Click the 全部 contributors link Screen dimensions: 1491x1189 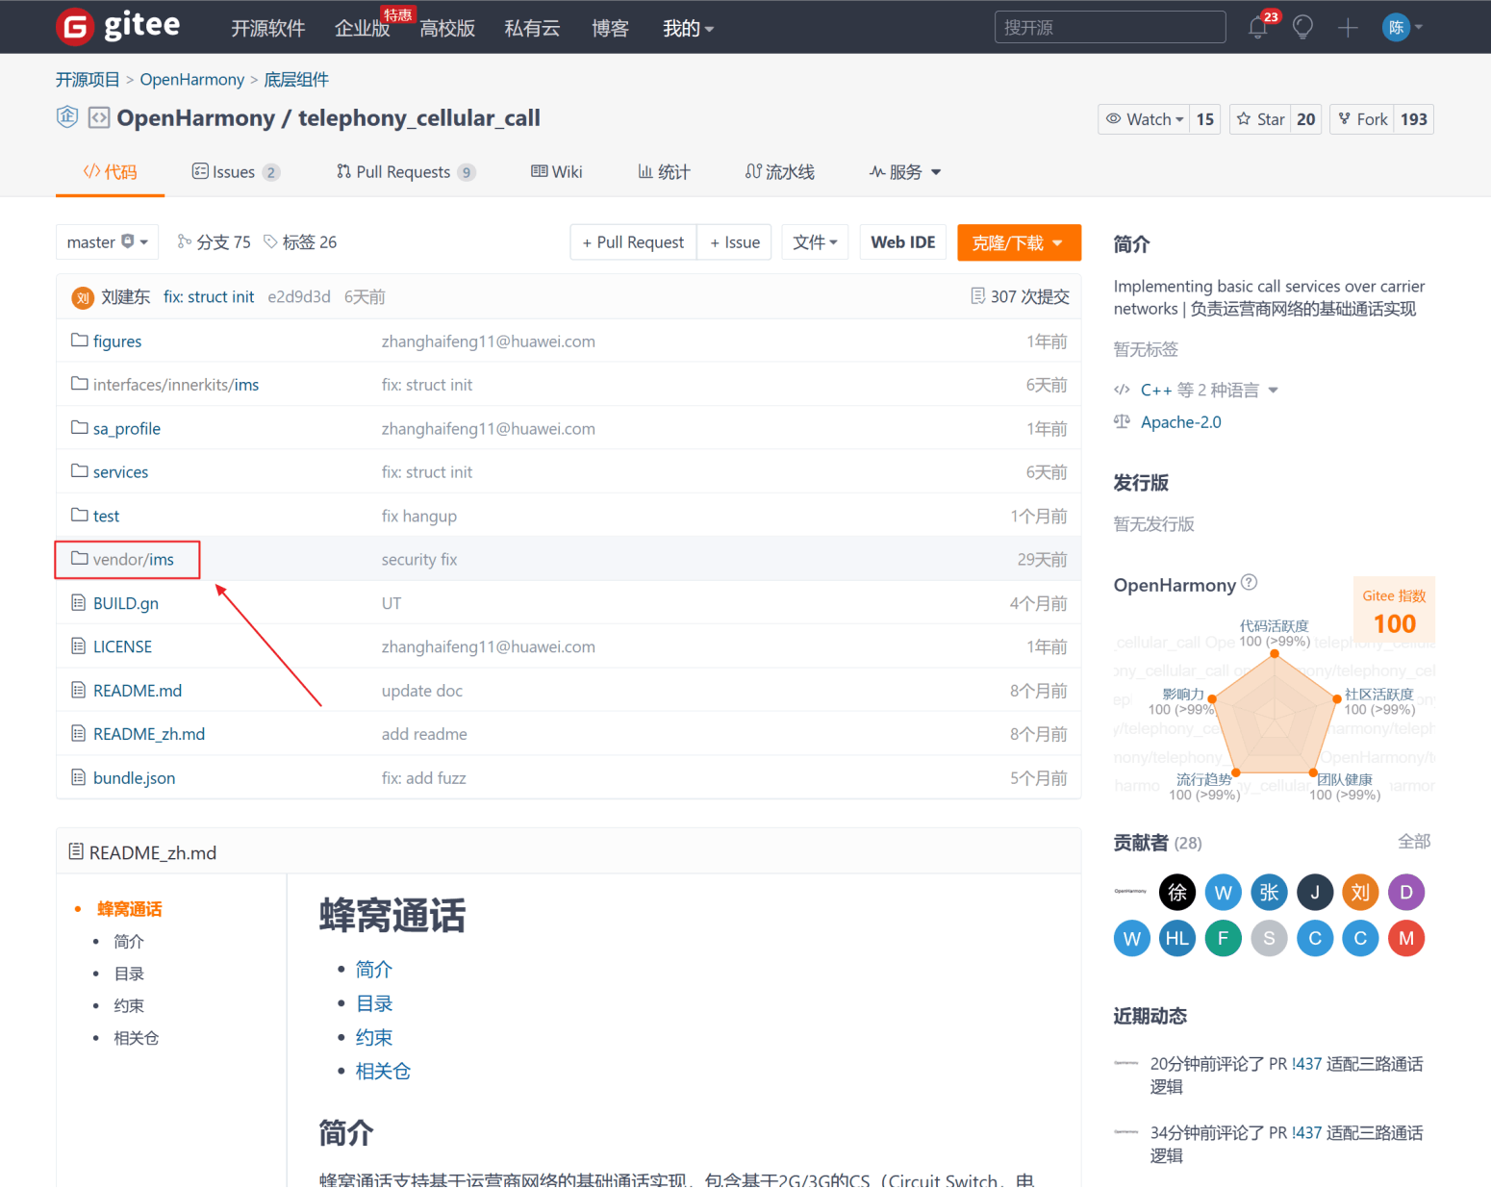point(1414,842)
